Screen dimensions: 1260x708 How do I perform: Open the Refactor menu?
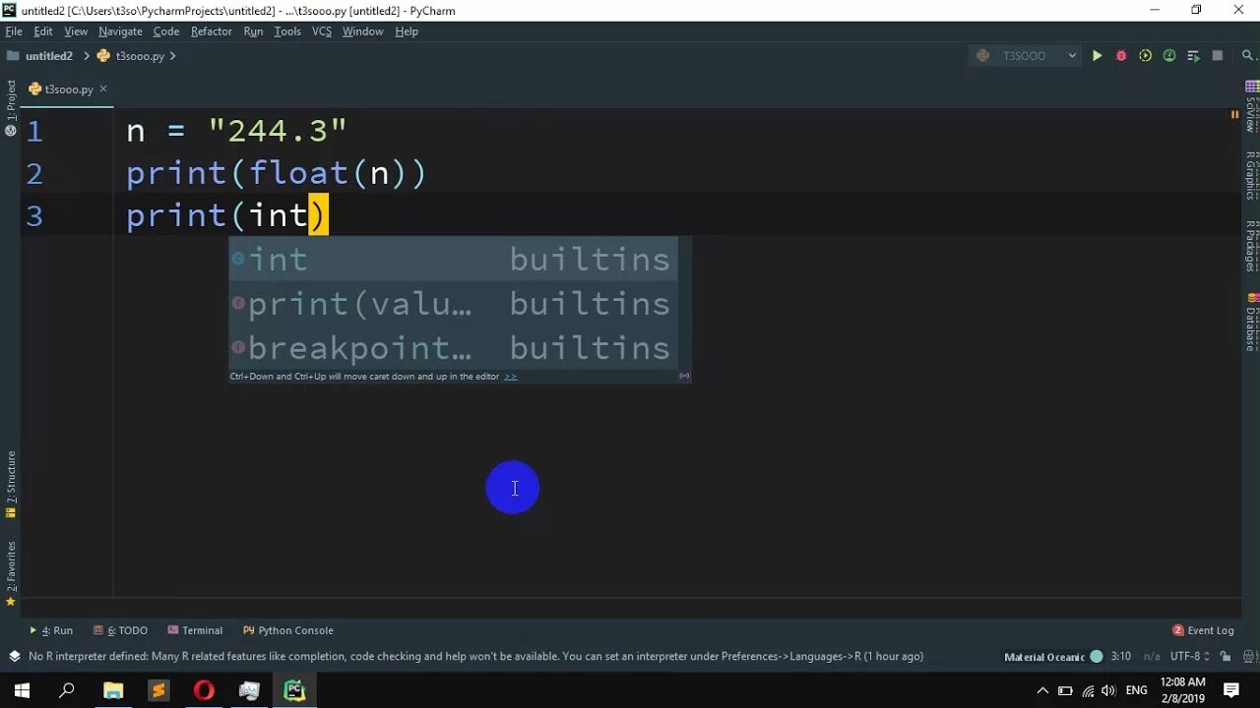tap(212, 31)
